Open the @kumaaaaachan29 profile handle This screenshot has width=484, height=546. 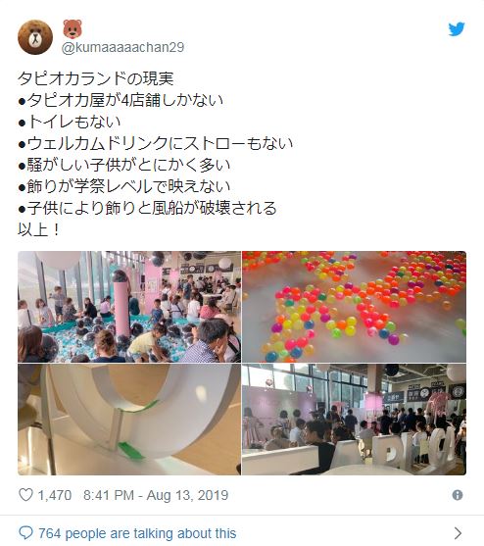coord(122,47)
